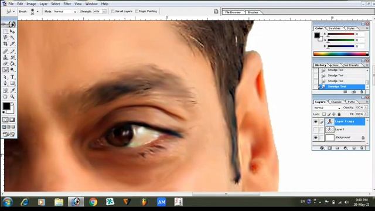Select the Notes tool

5,90
